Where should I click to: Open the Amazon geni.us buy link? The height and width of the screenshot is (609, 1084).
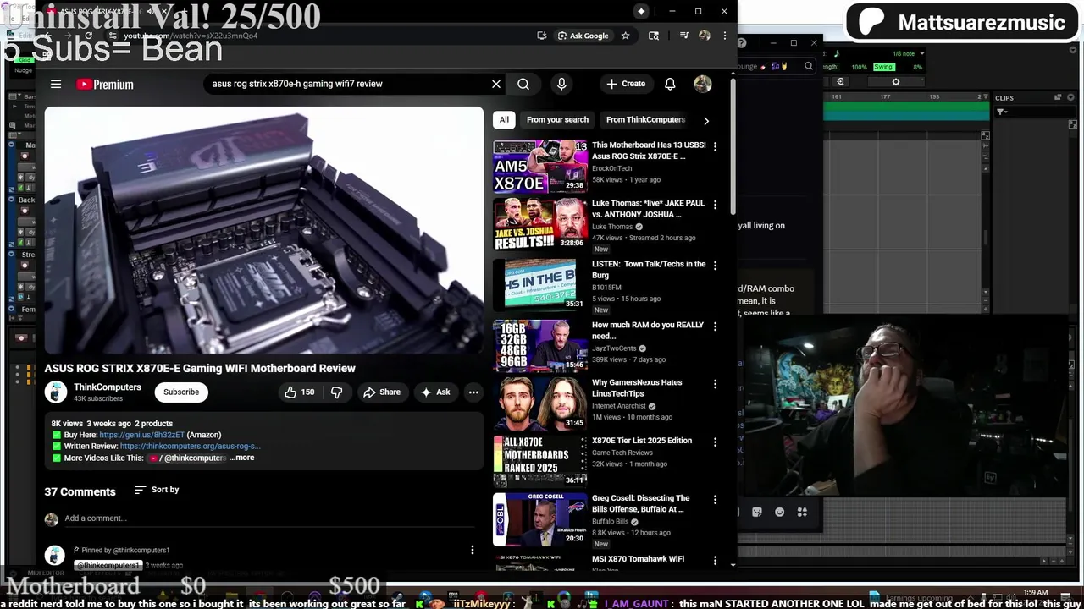[141, 435]
